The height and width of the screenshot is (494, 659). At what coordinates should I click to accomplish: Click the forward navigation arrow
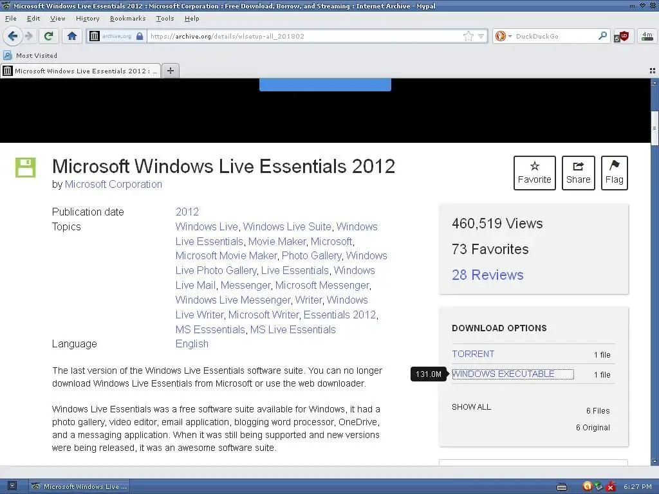click(x=28, y=36)
